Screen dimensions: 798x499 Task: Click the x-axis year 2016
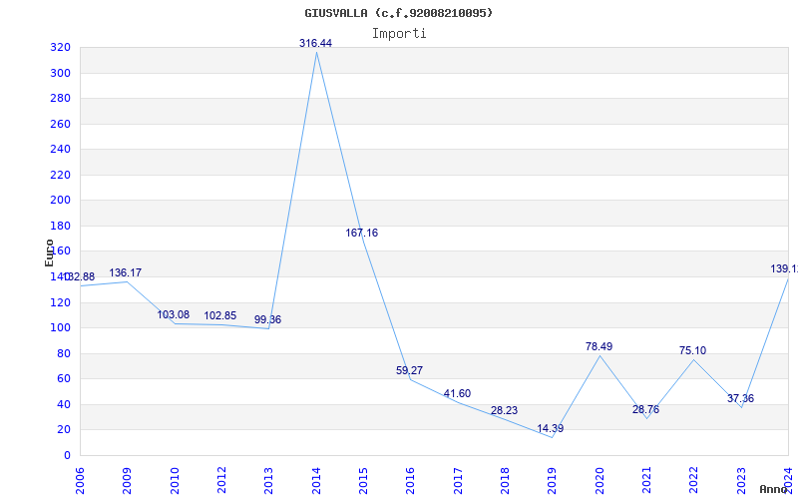tap(411, 480)
